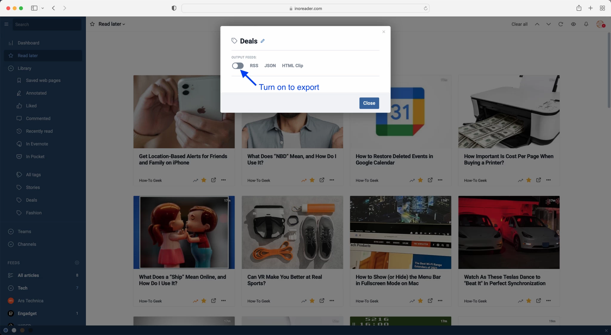Screen dimensions: 611x335
Task: Click the Close button in the dialog
Action: 369,103
